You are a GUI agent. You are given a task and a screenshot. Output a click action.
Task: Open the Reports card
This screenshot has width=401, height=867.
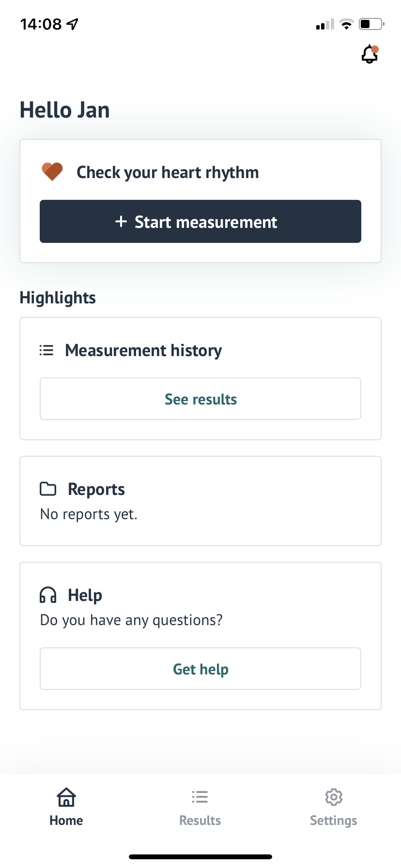coord(200,501)
